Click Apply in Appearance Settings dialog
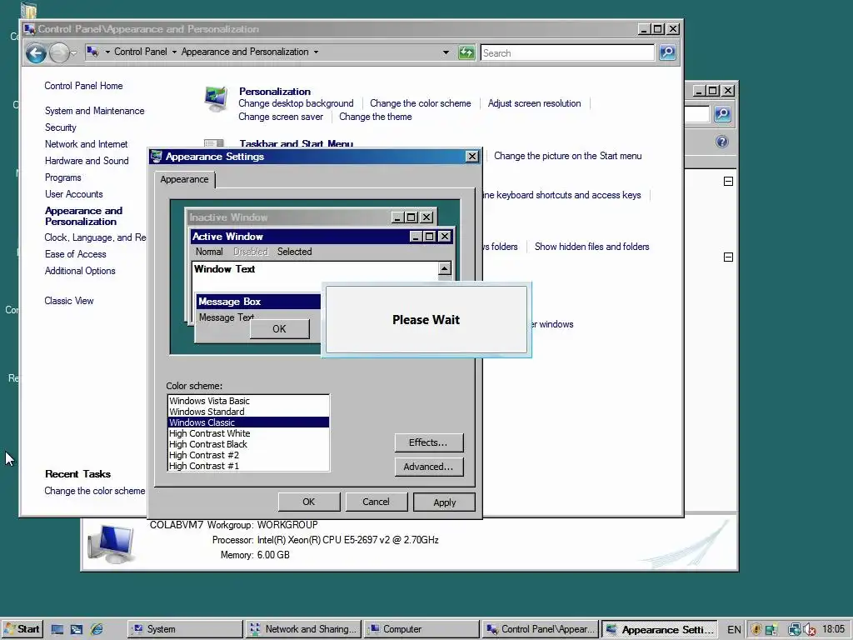This screenshot has height=640, width=853. (444, 502)
